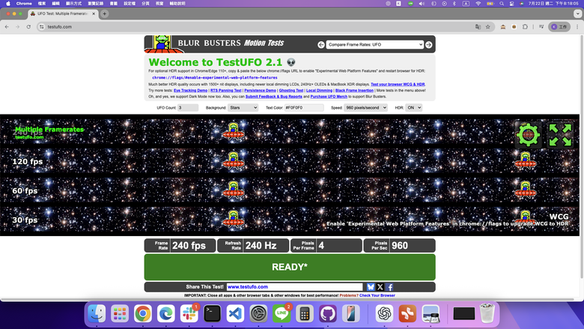
Task: Open Chrome profile '工作' button
Action: [x=559, y=27]
